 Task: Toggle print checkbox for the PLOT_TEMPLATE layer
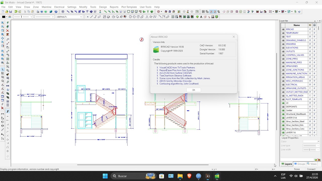(314, 99)
